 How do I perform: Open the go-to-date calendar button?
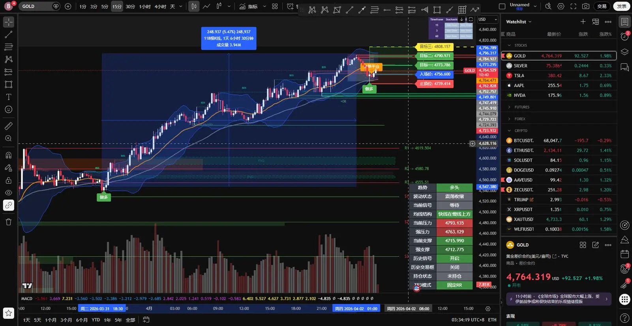[146, 320]
